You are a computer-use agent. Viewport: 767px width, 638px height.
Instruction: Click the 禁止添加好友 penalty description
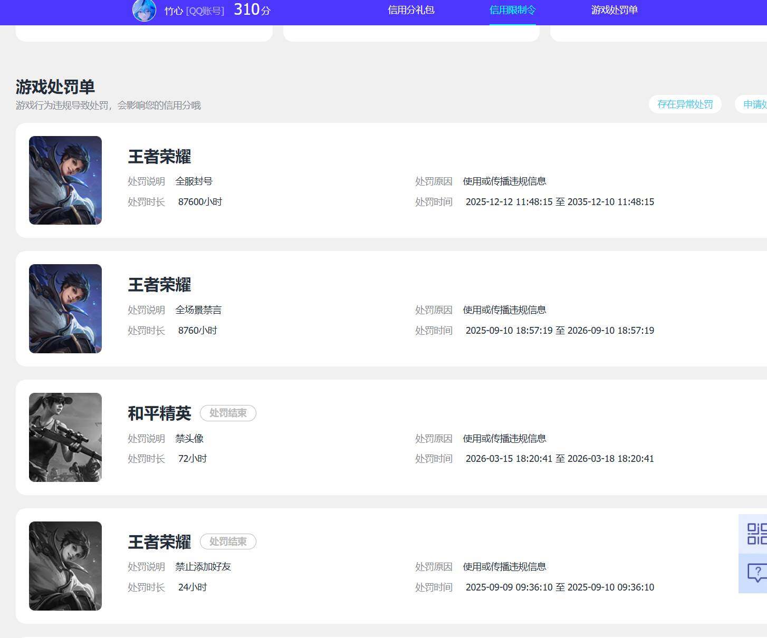203,567
